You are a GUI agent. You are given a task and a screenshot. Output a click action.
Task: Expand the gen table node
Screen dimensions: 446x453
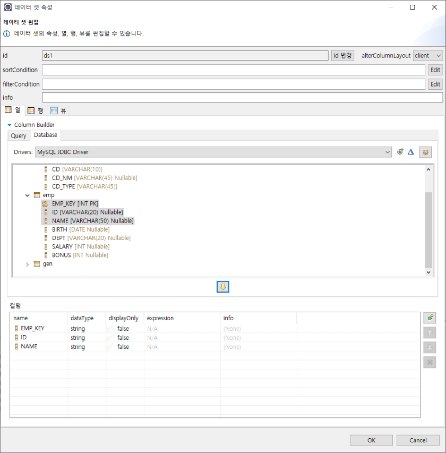click(x=28, y=264)
